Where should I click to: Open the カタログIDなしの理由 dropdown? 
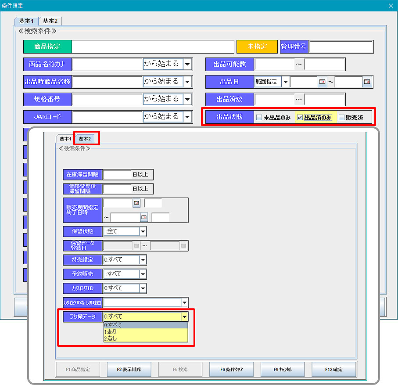[x=184, y=302]
